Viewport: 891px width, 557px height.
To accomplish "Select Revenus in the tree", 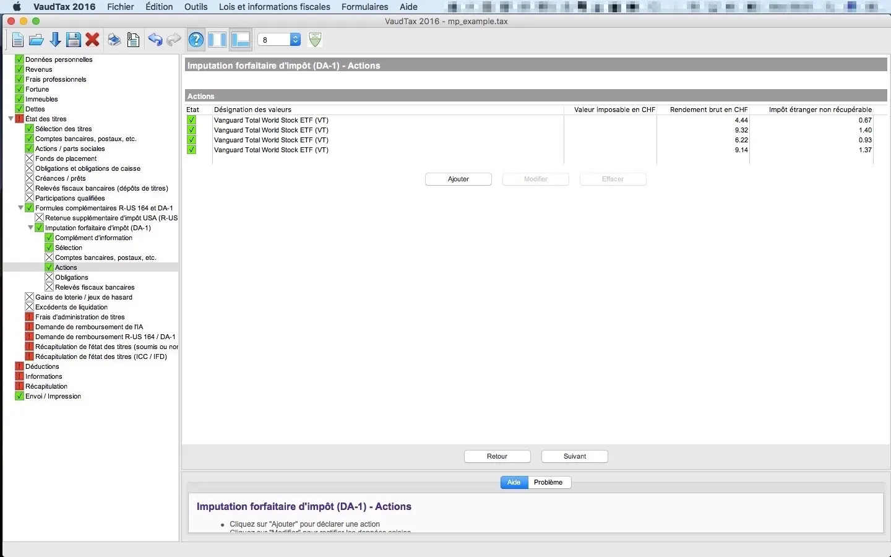I will pos(39,69).
